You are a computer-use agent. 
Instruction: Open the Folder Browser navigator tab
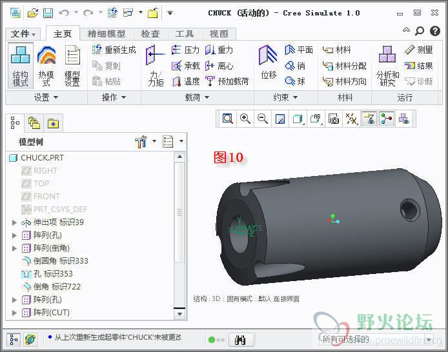(x=34, y=123)
